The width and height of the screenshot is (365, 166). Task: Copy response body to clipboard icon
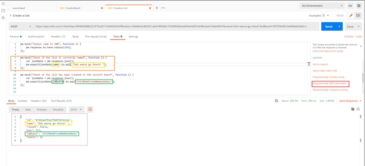(x=353, y=109)
